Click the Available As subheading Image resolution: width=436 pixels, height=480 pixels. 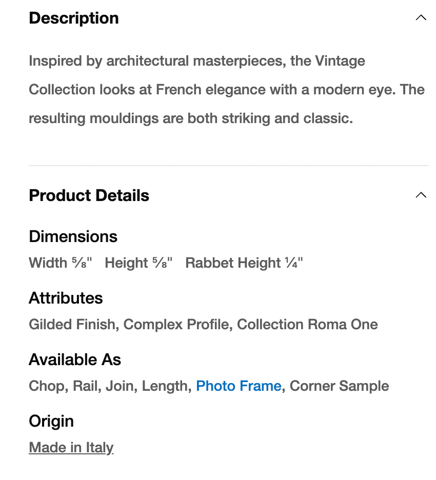coord(75,359)
